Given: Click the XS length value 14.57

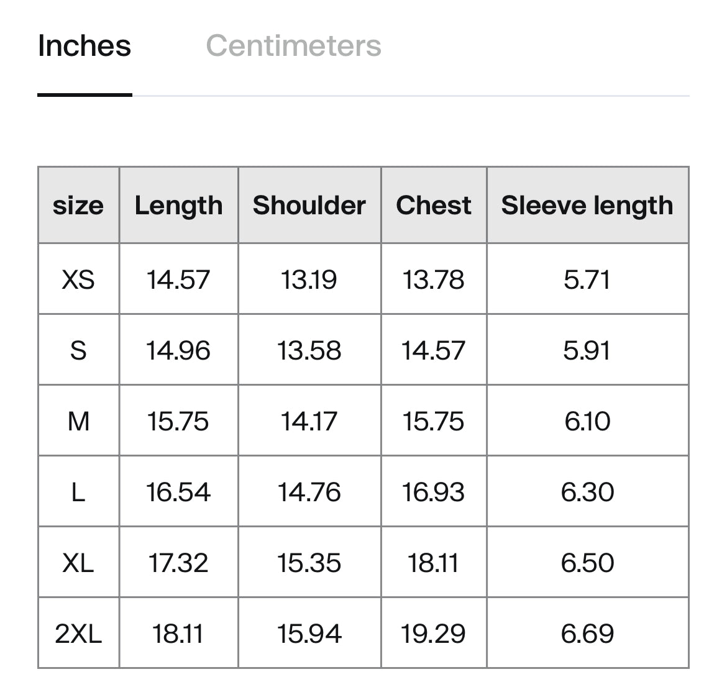Looking at the screenshot, I should 178,280.
